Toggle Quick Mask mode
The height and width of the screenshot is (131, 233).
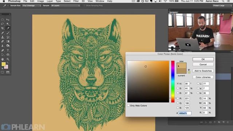pos(3,72)
